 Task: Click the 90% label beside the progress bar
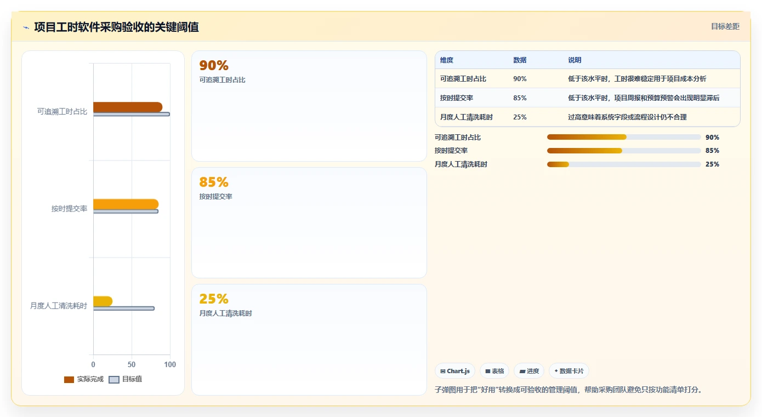712,137
